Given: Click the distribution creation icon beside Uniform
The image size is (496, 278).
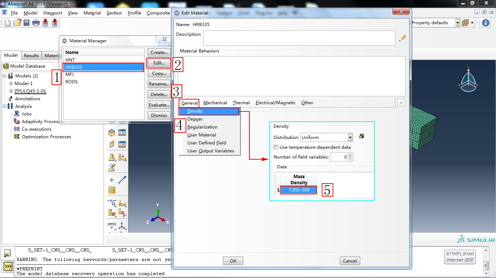Looking at the screenshot, I should [361, 136].
